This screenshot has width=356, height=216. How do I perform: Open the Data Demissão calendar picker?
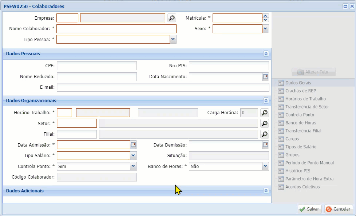(265, 145)
